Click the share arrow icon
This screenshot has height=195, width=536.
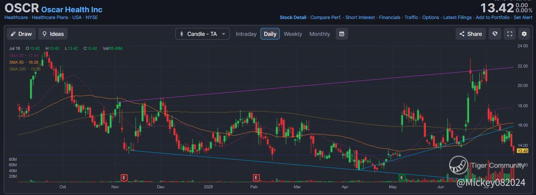coord(462,34)
